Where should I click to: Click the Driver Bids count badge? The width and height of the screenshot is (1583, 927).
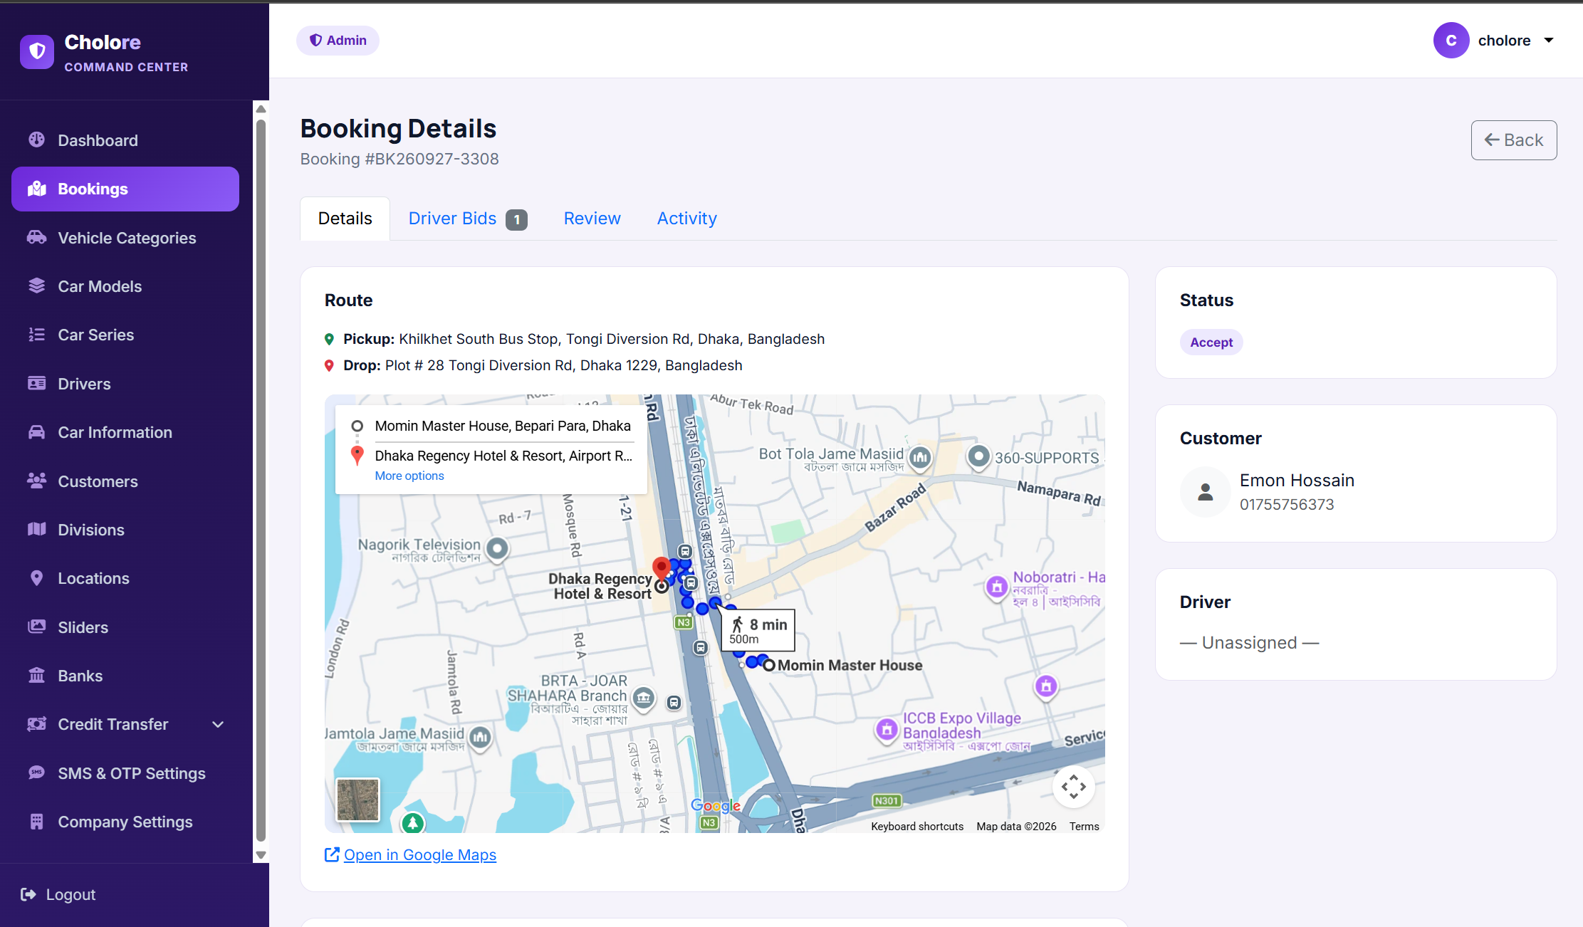pos(517,220)
